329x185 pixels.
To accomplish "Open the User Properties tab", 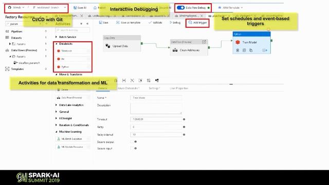I will tap(179, 88).
